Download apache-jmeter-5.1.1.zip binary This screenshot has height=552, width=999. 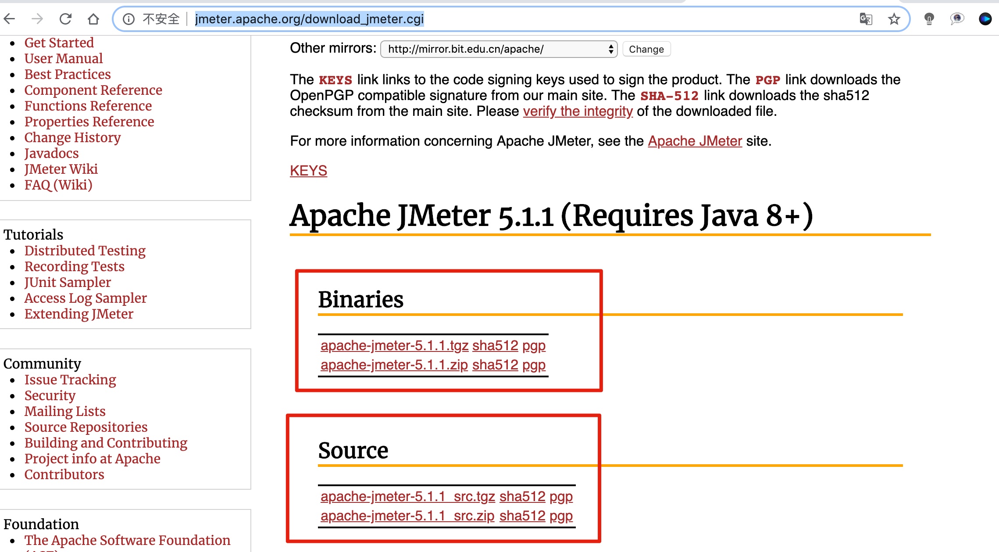(394, 365)
